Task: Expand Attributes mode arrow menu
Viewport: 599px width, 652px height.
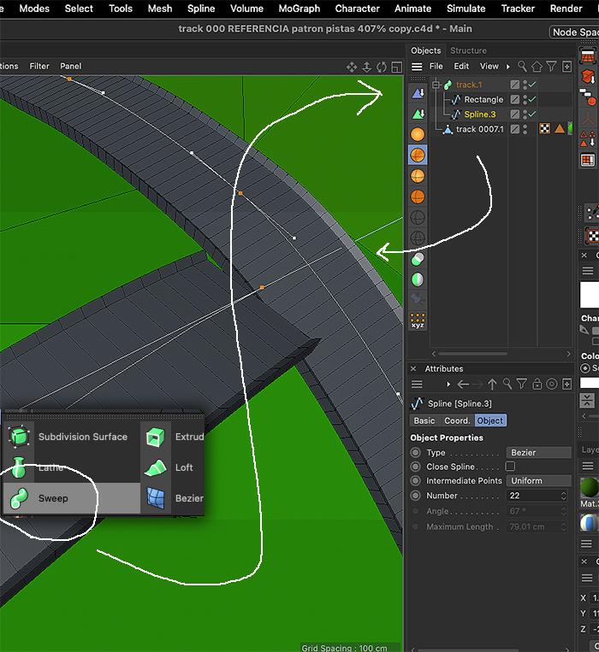Action: (448, 385)
